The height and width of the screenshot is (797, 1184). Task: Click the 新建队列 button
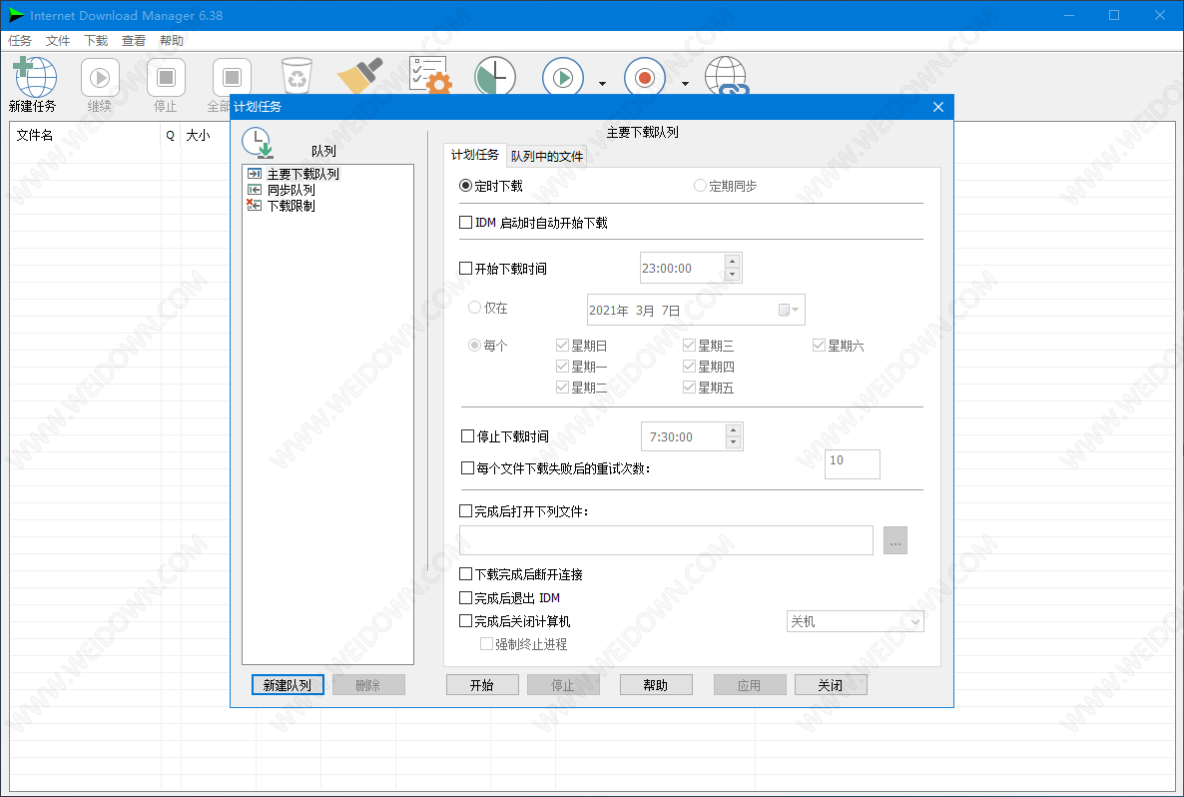tap(288, 685)
